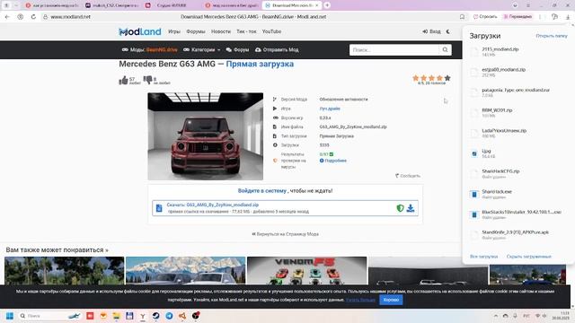The height and width of the screenshot is (323, 575).
Task: Click the VENOM FS recommended mod thumbnail
Action: 306,271
